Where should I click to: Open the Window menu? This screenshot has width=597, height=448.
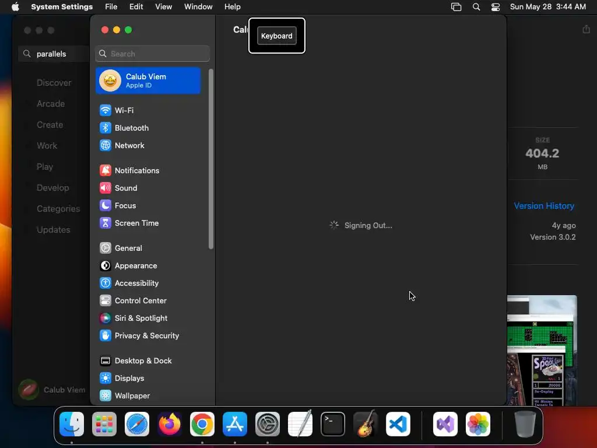pyautogui.click(x=198, y=7)
